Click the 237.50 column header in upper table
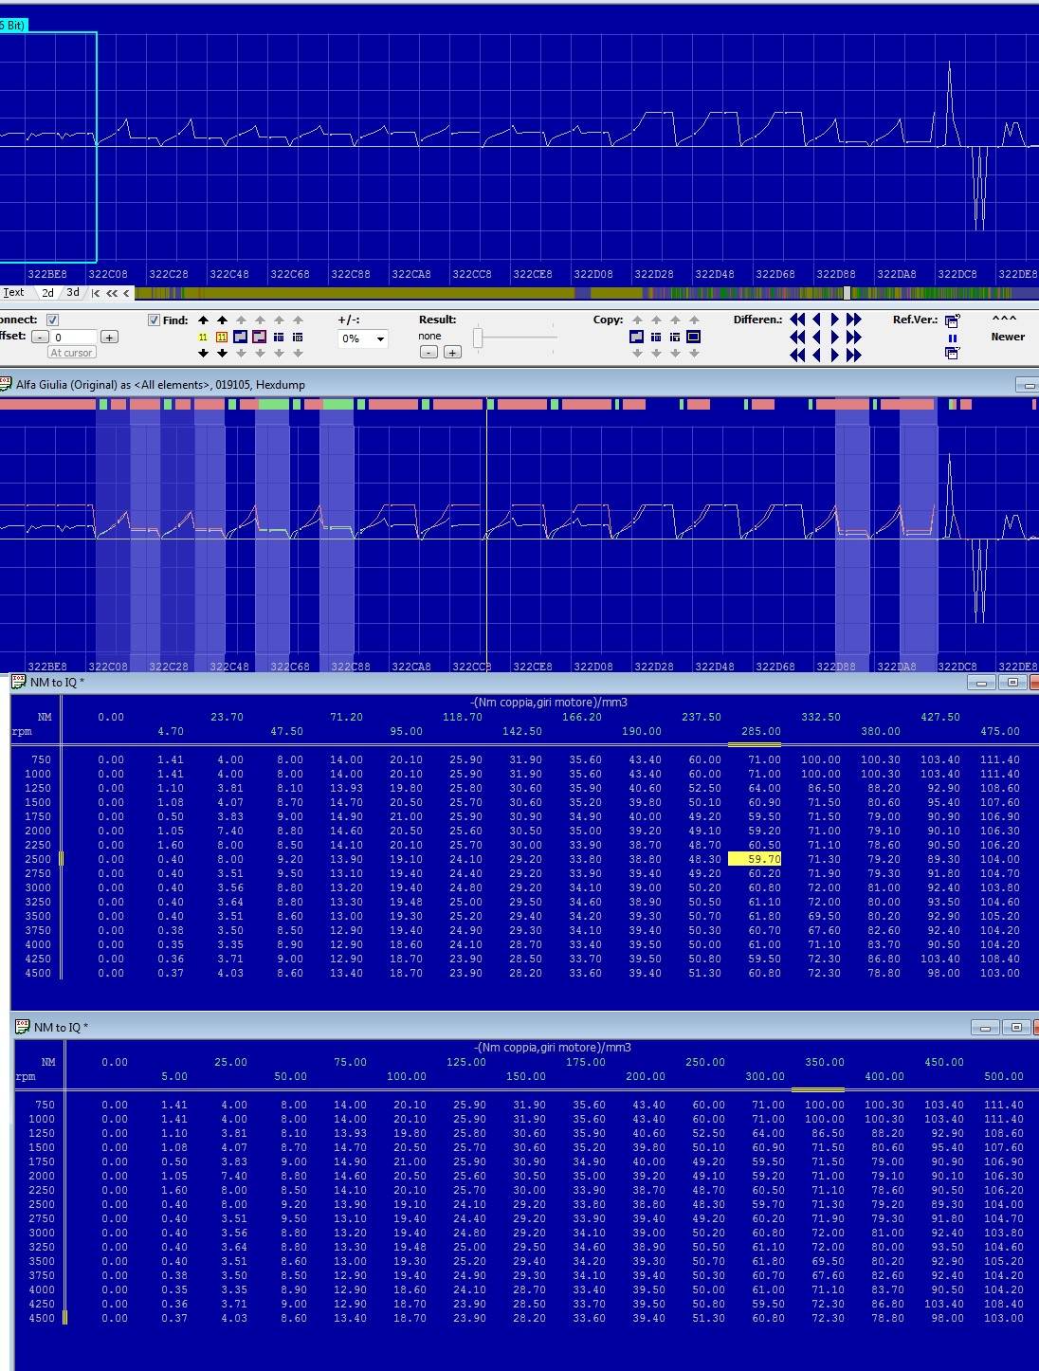Image resolution: width=1039 pixels, height=1371 pixels. click(702, 718)
